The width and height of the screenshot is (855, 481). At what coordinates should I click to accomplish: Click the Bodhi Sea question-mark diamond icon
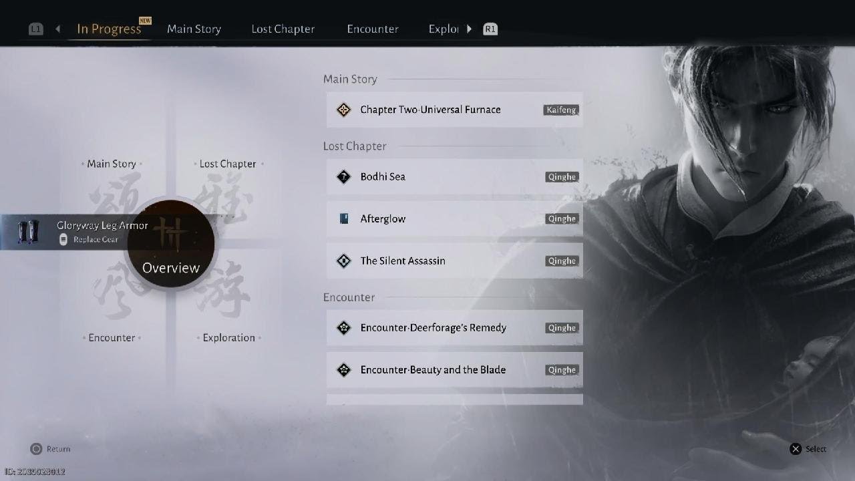[344, 176]
